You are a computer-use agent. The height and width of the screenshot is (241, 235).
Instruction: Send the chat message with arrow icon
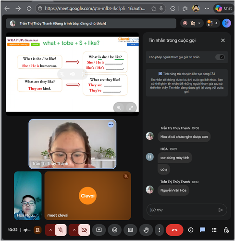(x=221, y=210)
